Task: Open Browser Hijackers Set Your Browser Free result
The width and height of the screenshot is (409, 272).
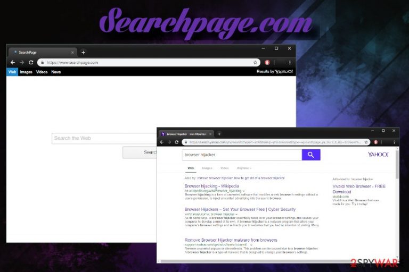Action: tap(240, 209)
